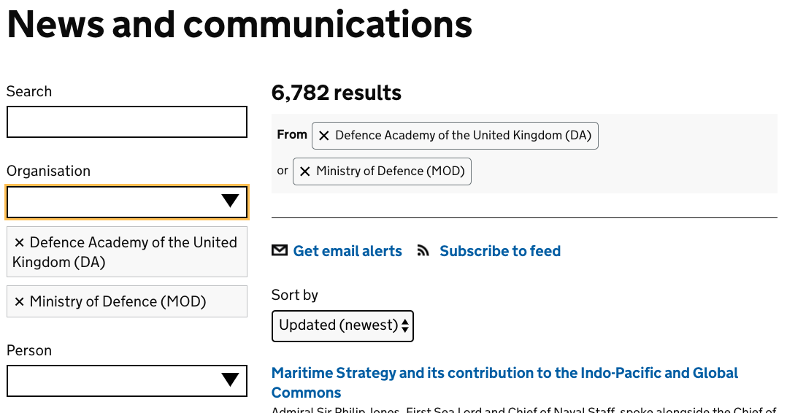Click the RSS feed icon
787x413 pixels.
(x=423, y=251)
